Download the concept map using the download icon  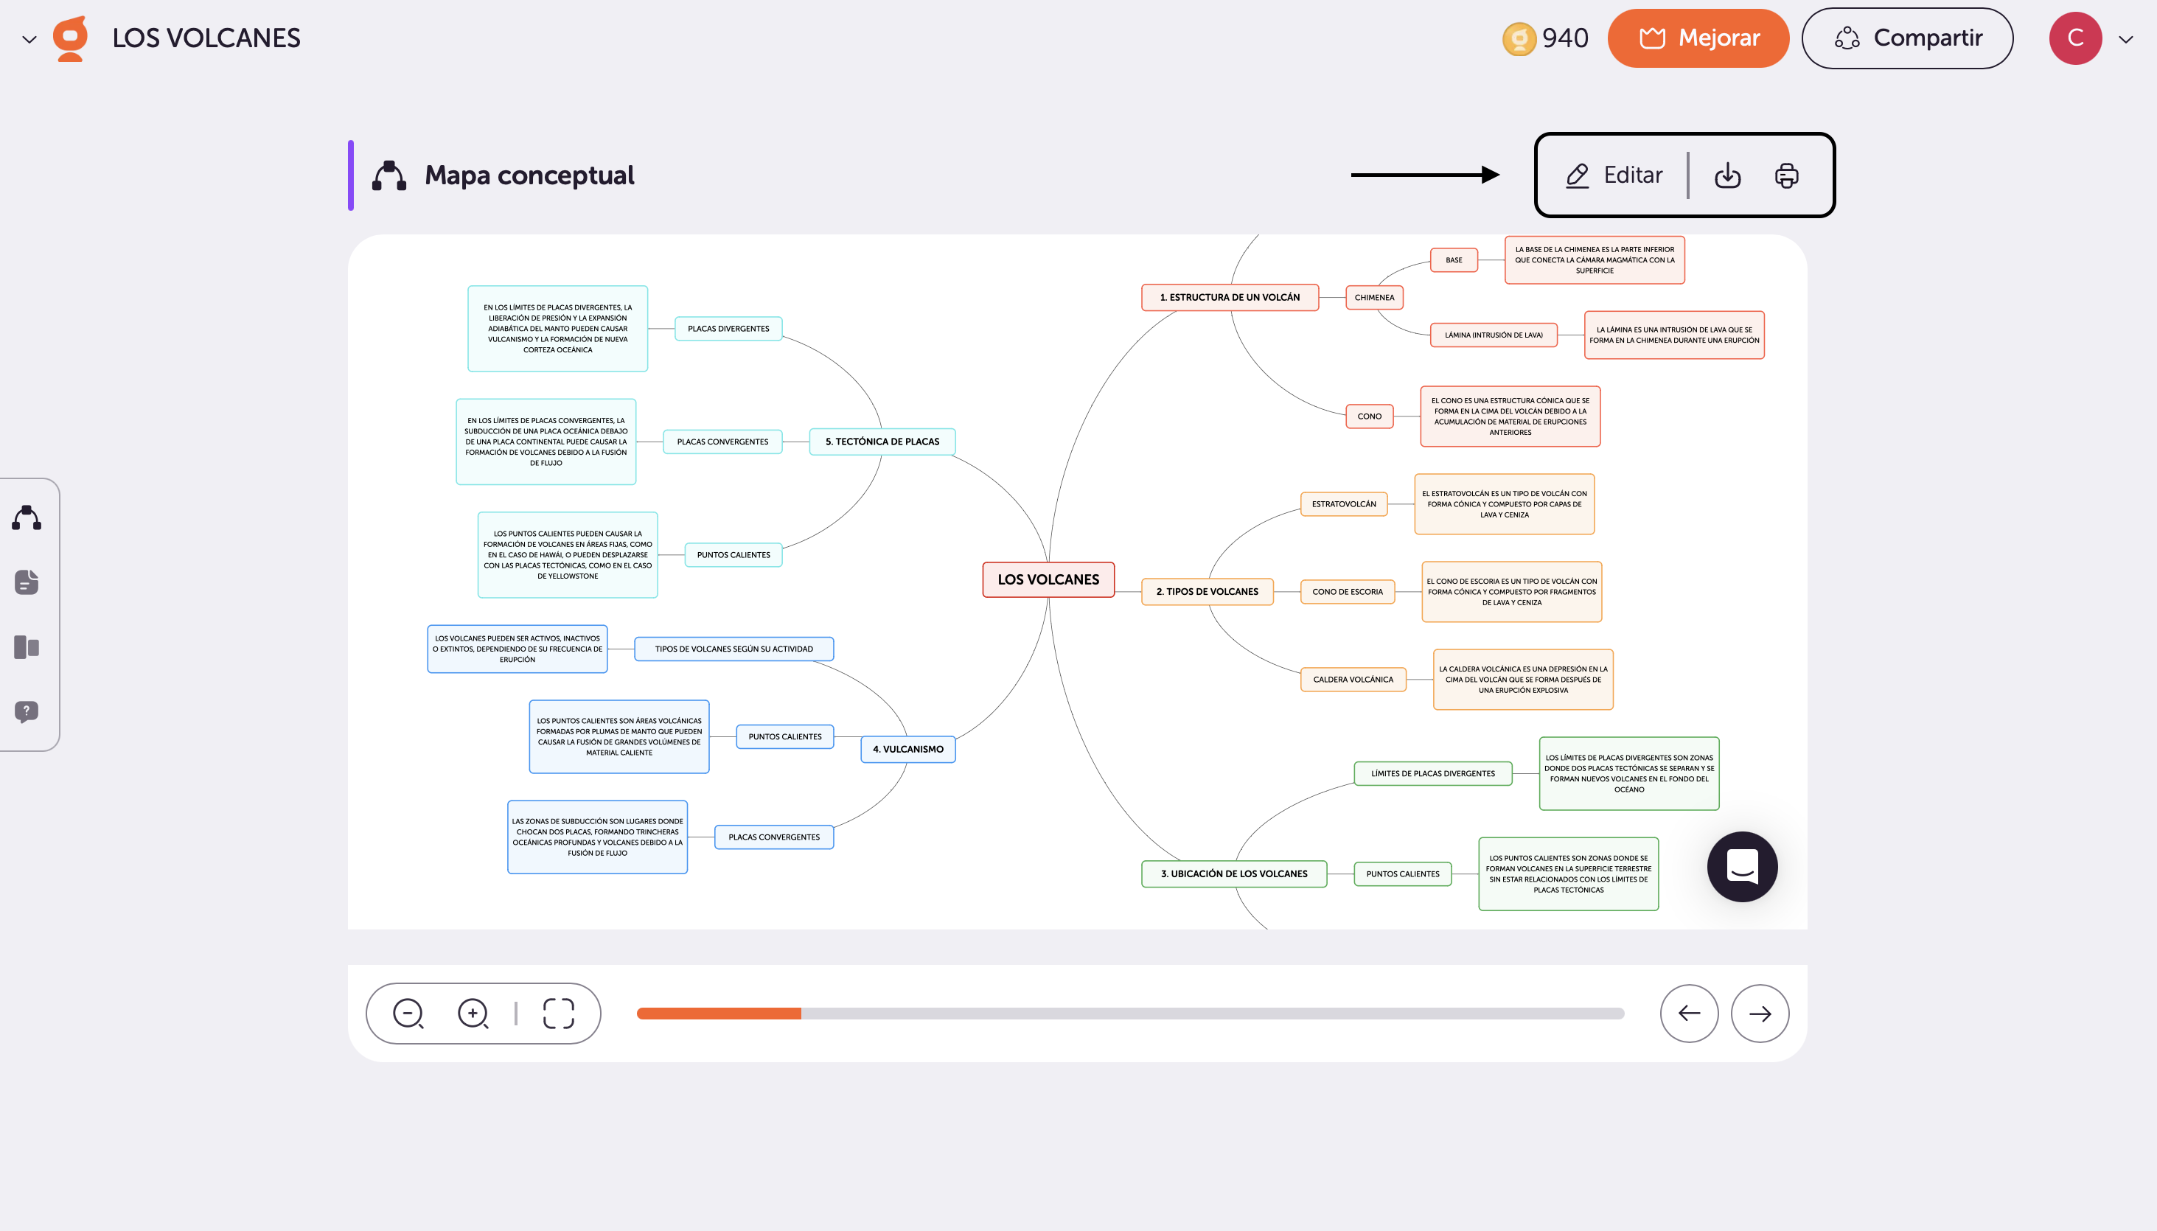click(1727, 175)
